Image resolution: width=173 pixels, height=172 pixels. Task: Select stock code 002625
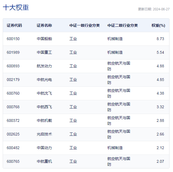[x=13, y=134]
